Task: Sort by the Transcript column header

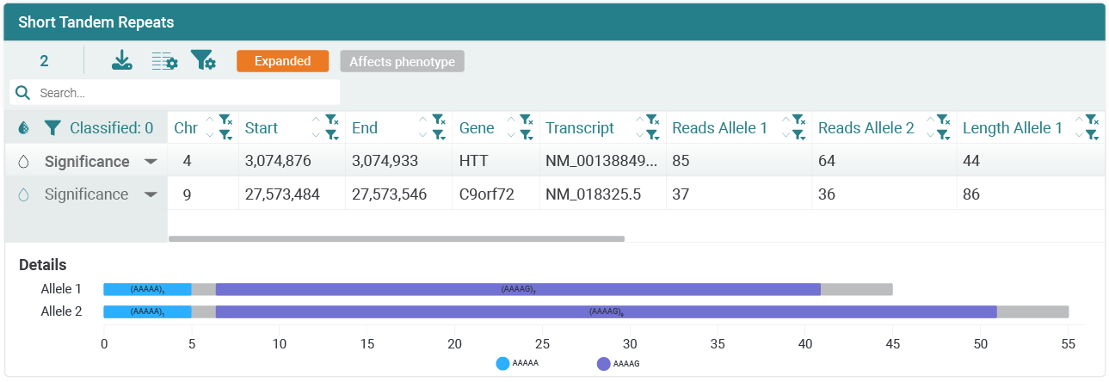Action: 579,128
